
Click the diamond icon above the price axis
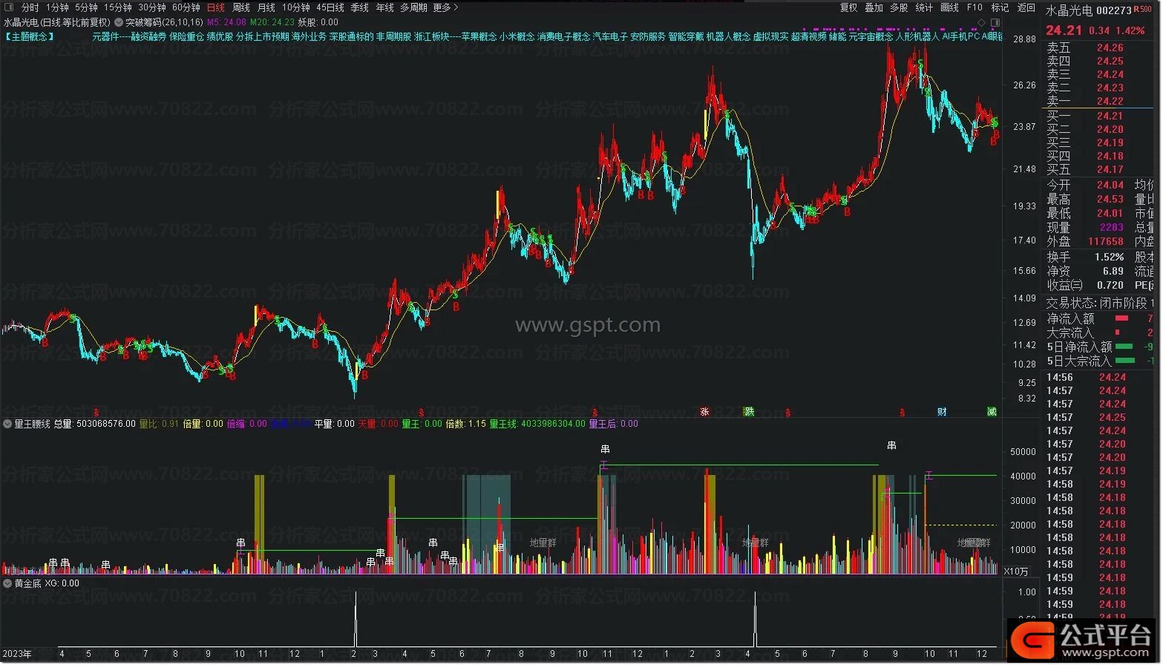981,22
